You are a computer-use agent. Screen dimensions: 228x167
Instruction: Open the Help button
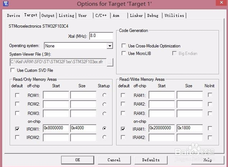pyautogui.click(x=208, y=160)
